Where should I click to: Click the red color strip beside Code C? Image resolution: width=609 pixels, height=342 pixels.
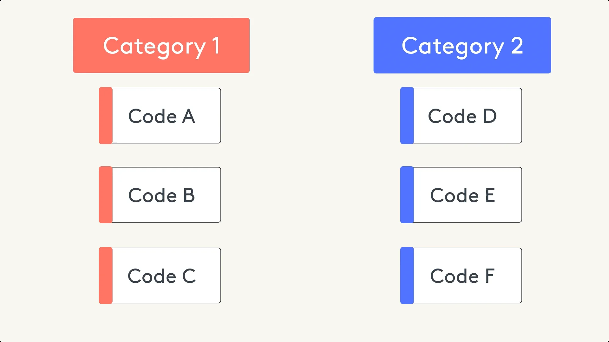[x=106, y=275]
